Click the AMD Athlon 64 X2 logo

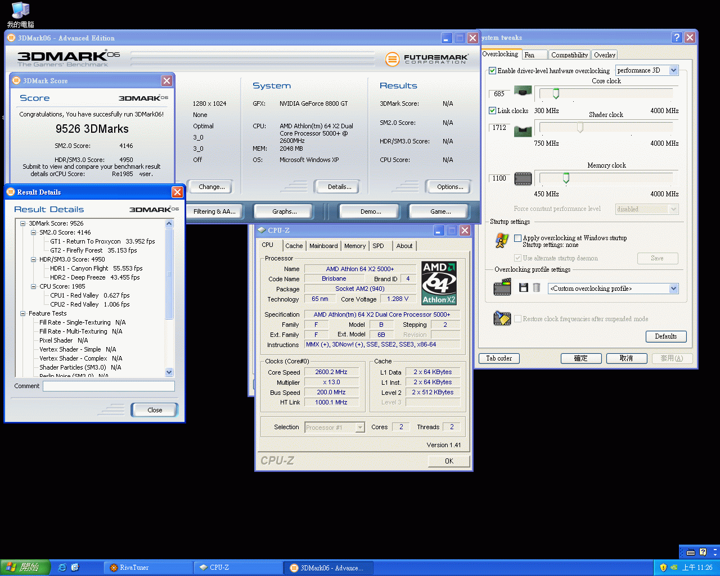(439, 283)
